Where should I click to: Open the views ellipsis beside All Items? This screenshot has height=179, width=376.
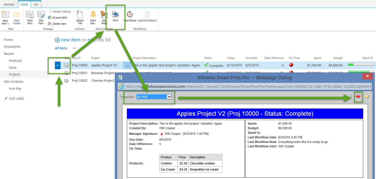[75, 48]
